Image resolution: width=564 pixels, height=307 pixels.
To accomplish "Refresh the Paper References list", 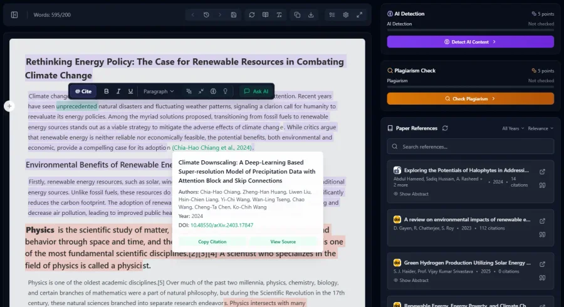I will coord(445,128).
